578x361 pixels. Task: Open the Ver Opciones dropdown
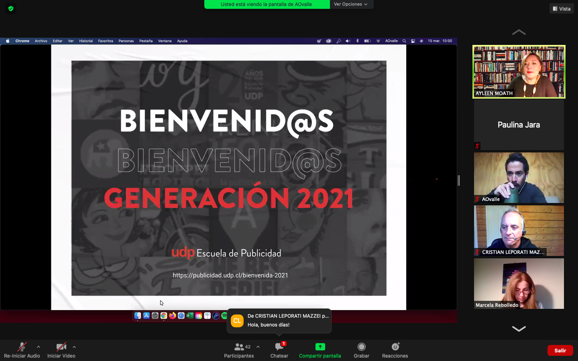351,4
